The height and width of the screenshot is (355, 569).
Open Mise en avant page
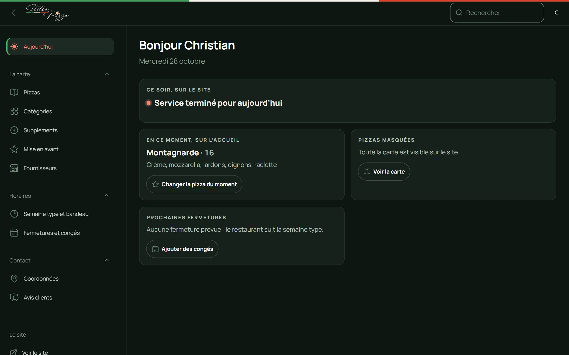click(x=60, y=149)
